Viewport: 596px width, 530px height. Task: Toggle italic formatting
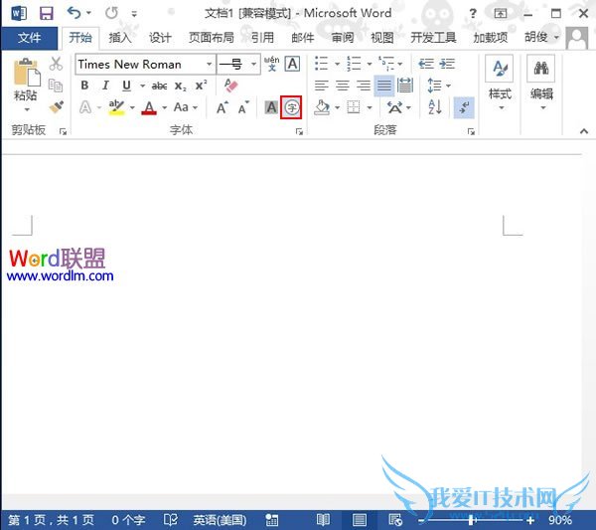(x=105, y=86)
